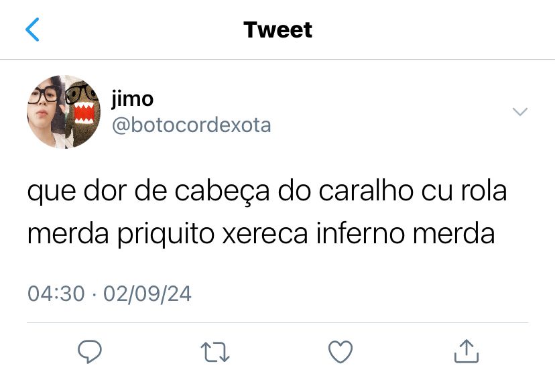555x376 pixels.
Task: Reply to jimo's tweet via speech bubble
Action: 90,351
